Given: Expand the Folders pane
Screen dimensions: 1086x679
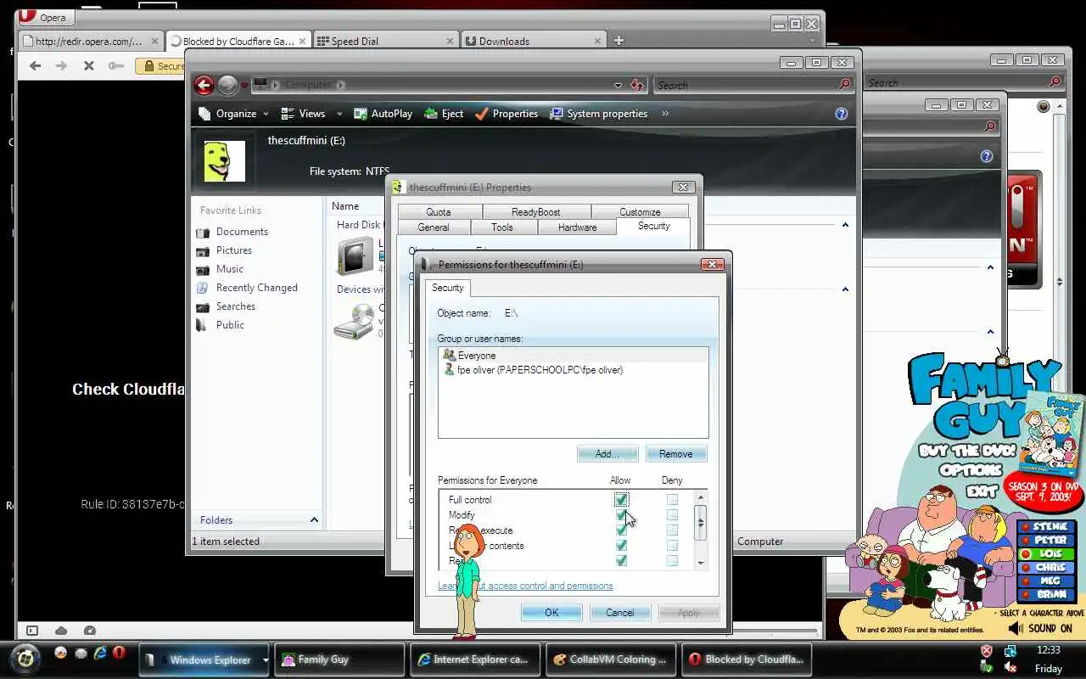Looking at the screenshot, I should [x=314, y=520].
